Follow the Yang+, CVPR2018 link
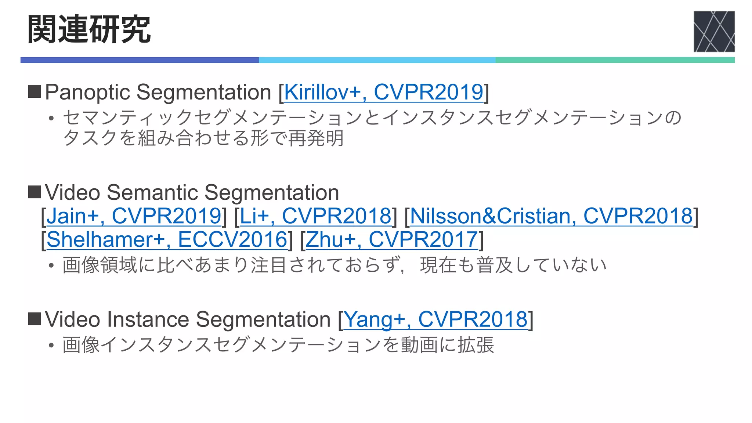752x423 pixels. [x=435, y=319]
